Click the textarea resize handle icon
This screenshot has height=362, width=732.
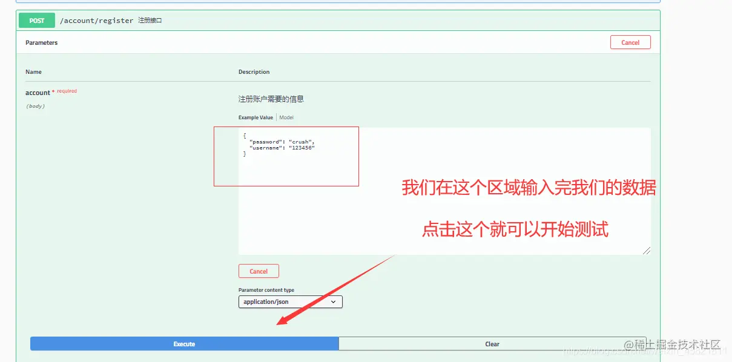pyautogui.click(x=647, y=250)
